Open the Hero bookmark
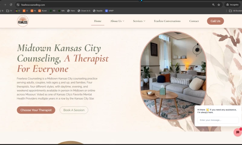The width and height of the screenshot is (242, 145). (71, 11)
